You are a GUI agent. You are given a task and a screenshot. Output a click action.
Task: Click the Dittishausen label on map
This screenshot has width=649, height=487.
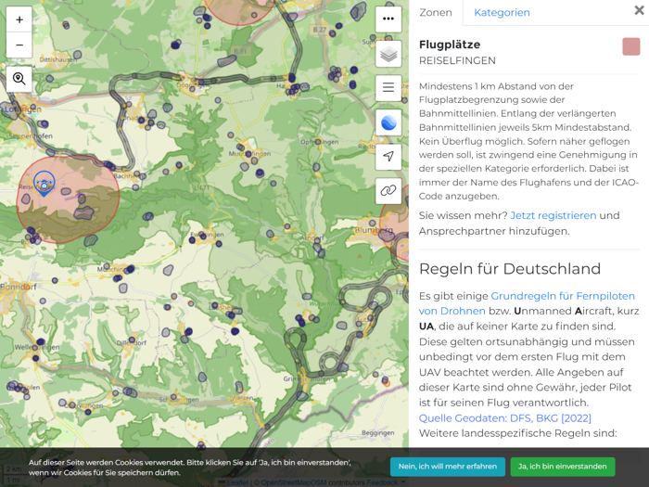coord(57,59)
